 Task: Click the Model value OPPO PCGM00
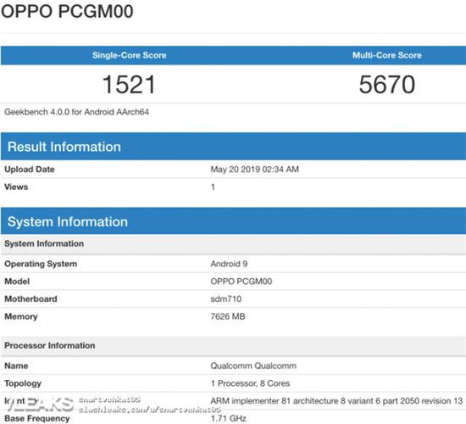[241, 282]
